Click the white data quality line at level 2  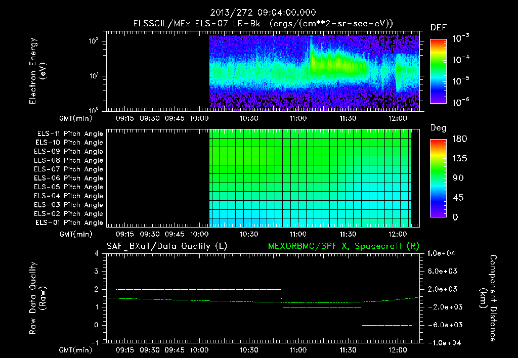click(198, 289)
